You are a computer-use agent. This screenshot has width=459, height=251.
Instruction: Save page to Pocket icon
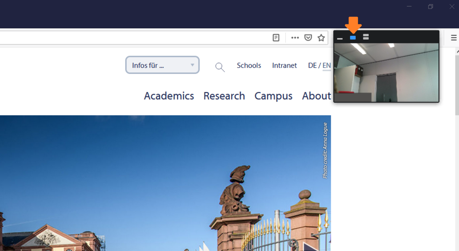point(308,38)
